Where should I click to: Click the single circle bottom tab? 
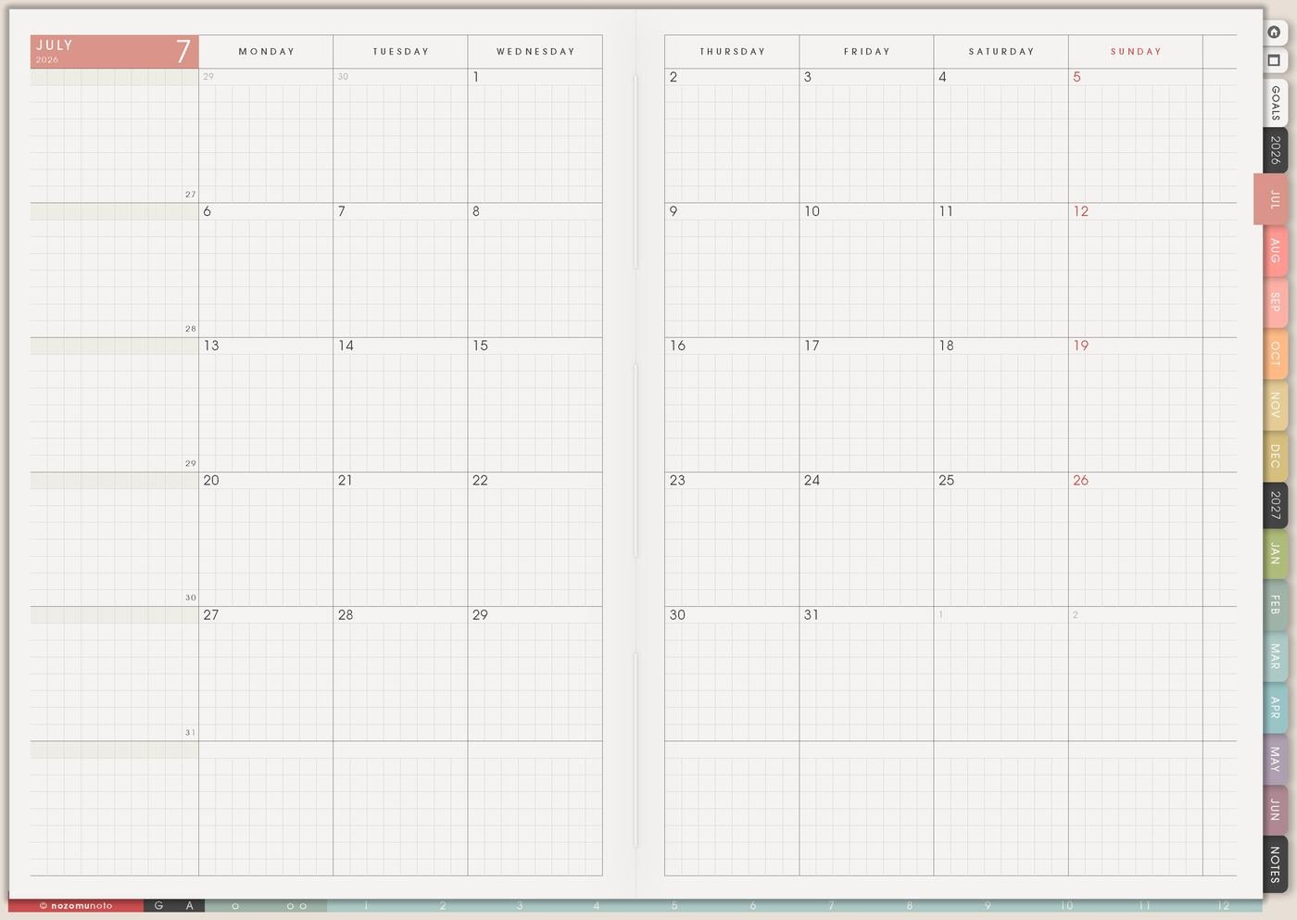pos(235,905)
